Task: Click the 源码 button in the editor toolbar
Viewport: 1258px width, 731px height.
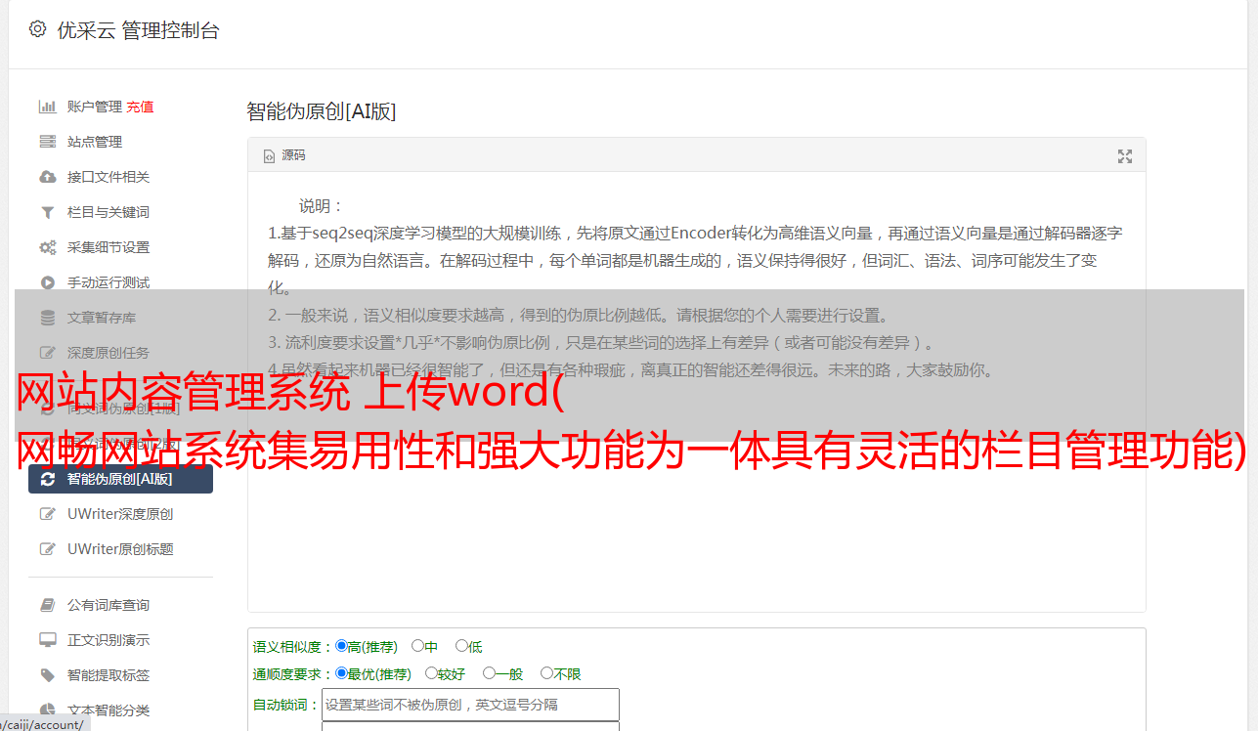Action: click(x=284, y=156)
